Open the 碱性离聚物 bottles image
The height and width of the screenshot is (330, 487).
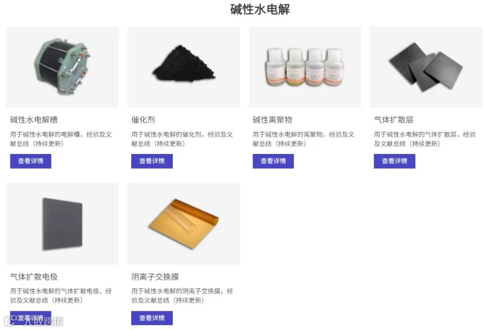(x=305, y=67)
